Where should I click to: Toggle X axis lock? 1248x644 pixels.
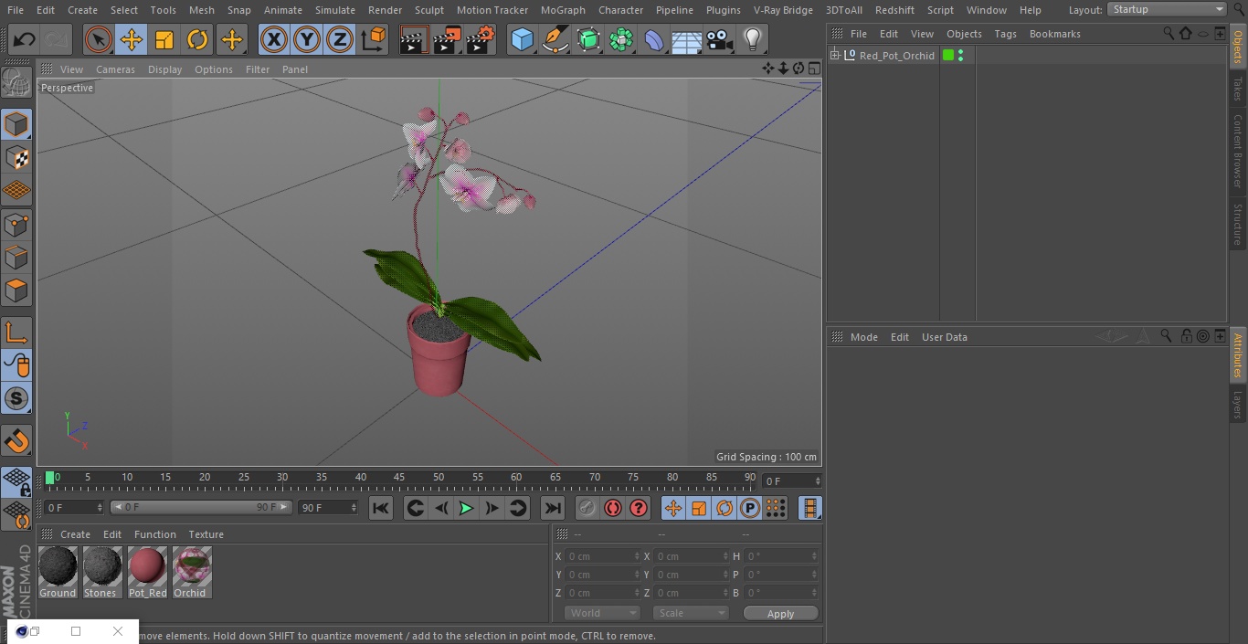tap(274, 39)
